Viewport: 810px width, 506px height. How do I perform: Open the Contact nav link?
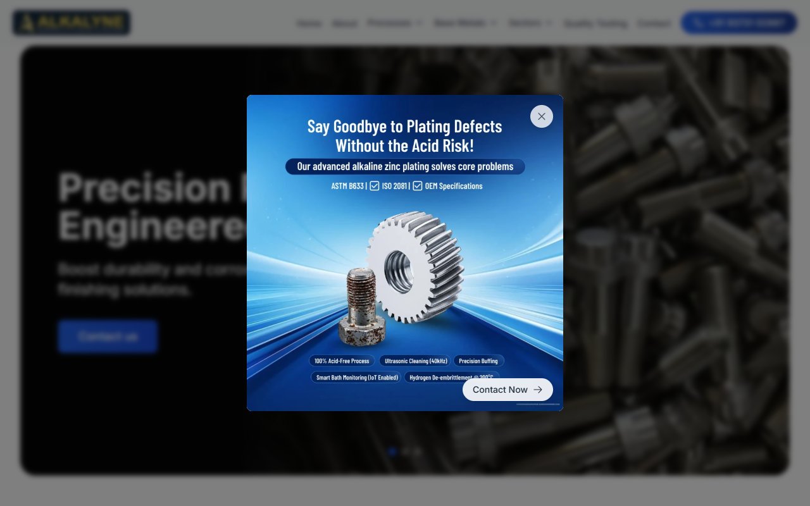654,23
